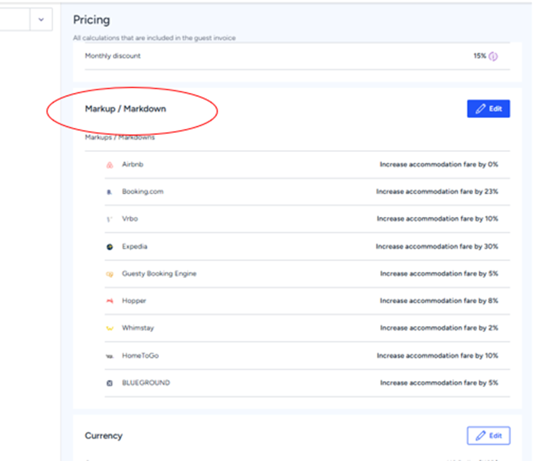534x461 pixels.
Task: Select the Whimstay channel name
Action: tap(138, 328)
